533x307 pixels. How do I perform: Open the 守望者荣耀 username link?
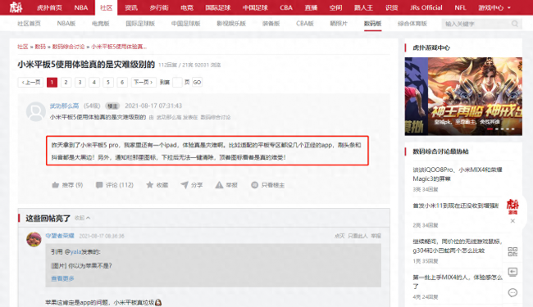click(60, 236)
